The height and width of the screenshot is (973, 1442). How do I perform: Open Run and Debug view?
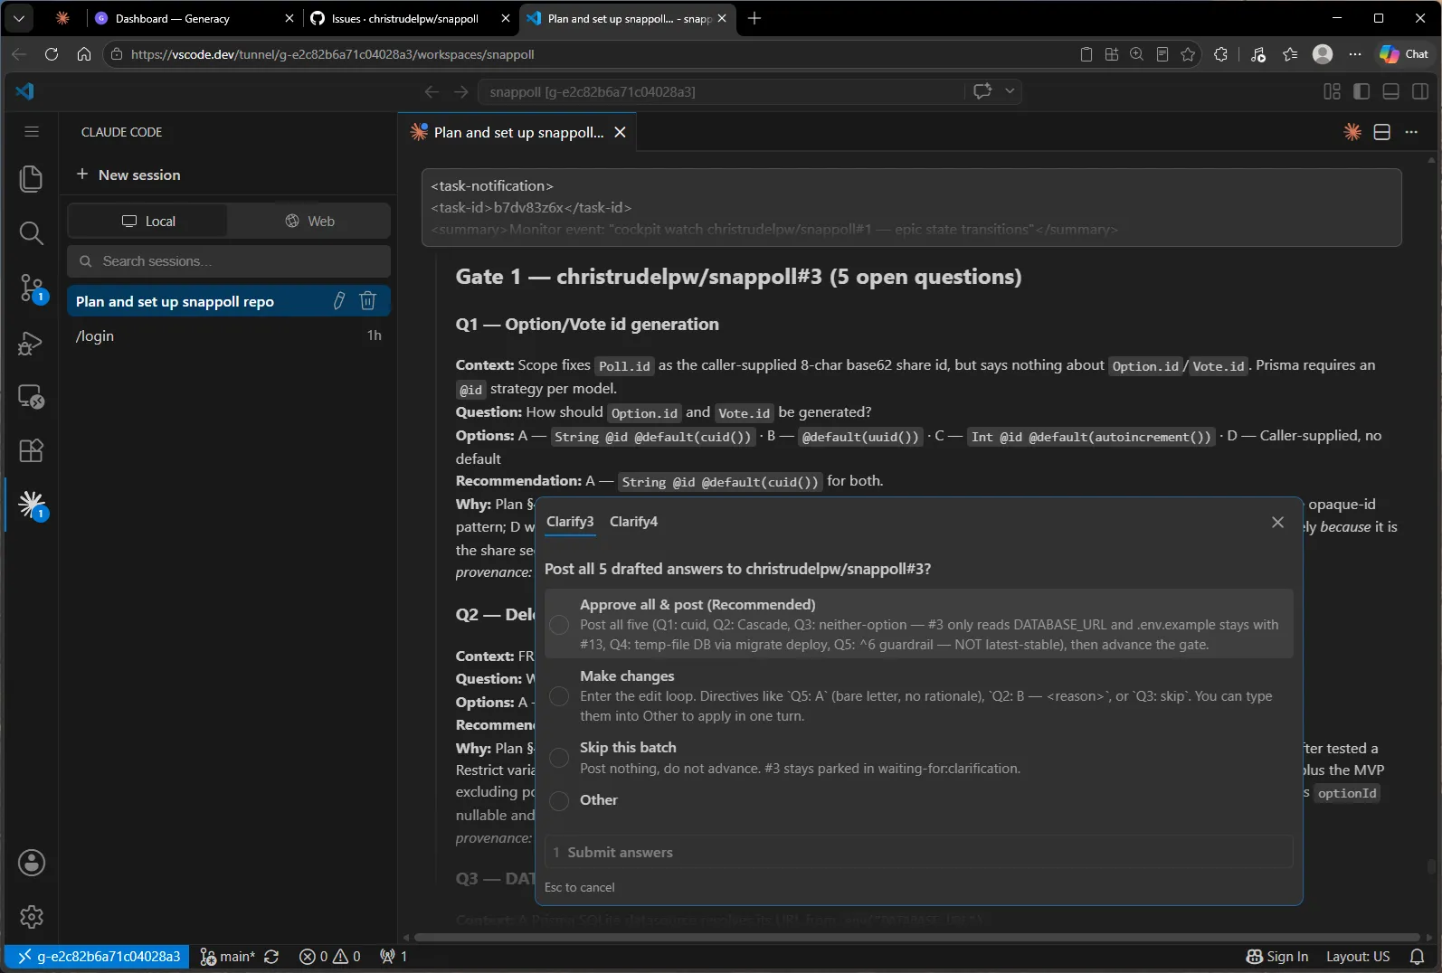[x=31, y=344]
